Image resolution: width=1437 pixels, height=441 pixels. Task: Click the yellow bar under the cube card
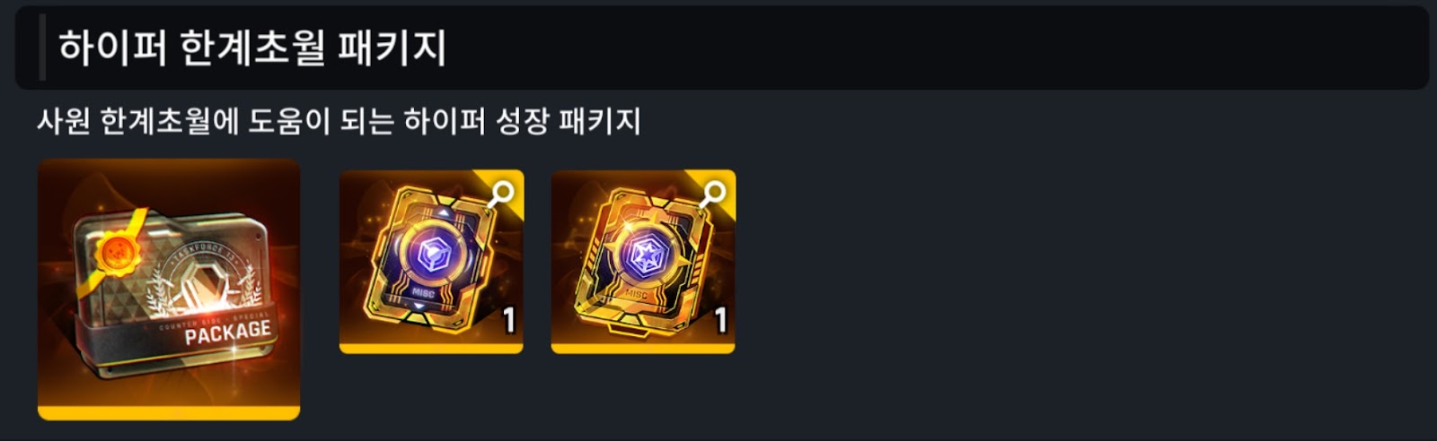(431, 348)
